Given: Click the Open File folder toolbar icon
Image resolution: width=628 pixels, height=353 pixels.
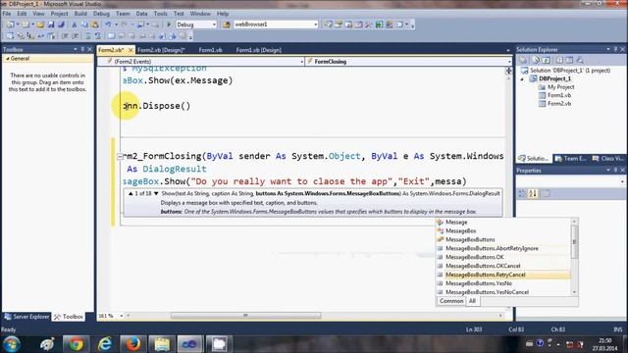Looking at the screenshot, I should click(40, 25).
